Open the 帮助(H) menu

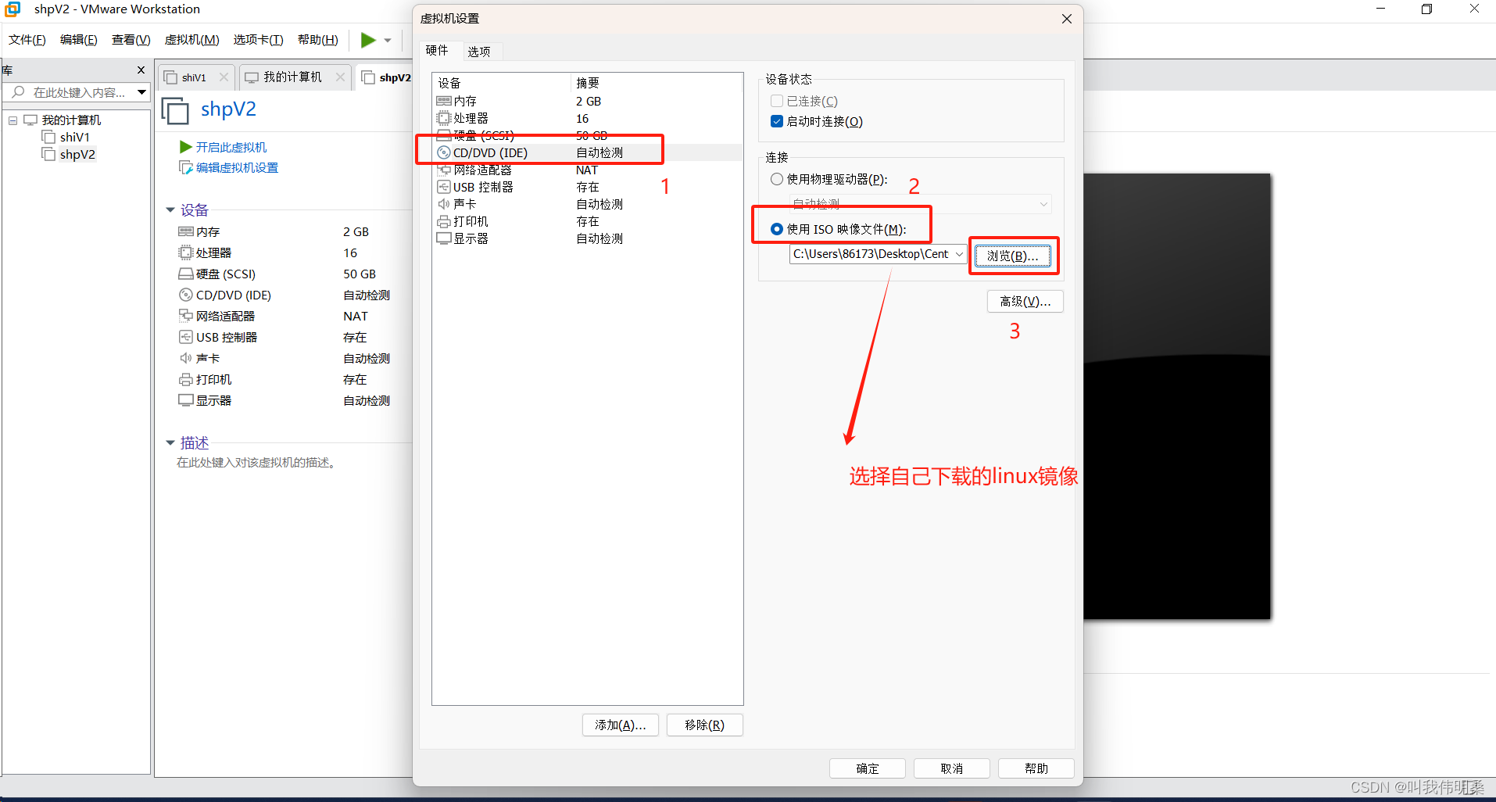[318, 40]
